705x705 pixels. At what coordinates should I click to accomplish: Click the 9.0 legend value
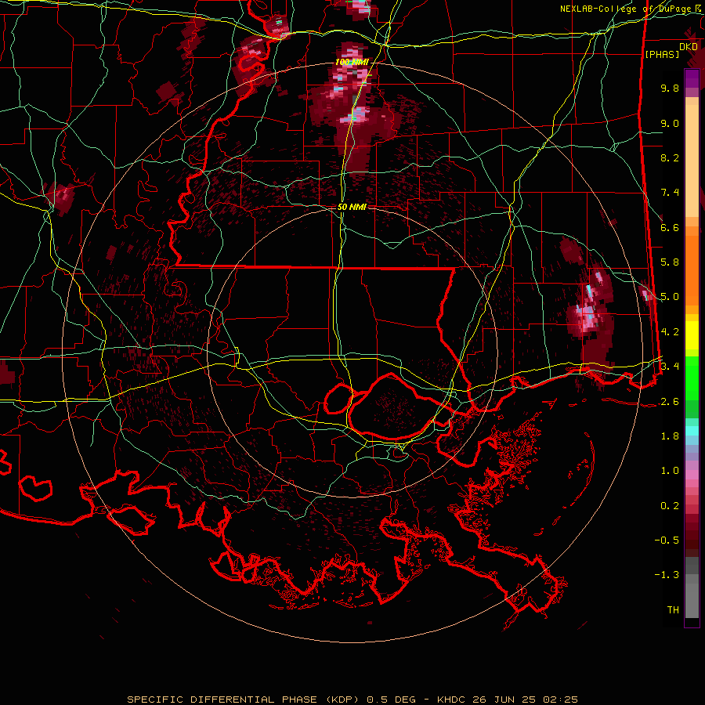pos(670,123)
